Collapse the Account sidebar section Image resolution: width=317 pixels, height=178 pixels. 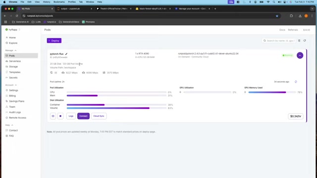tap(11, 85)
